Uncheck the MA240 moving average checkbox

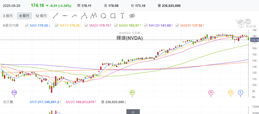pos(177,25)
